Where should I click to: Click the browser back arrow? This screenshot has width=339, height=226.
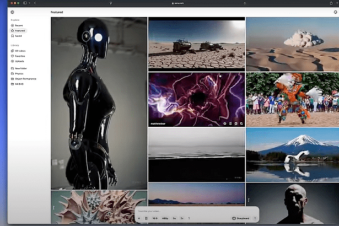coord(35,3)
